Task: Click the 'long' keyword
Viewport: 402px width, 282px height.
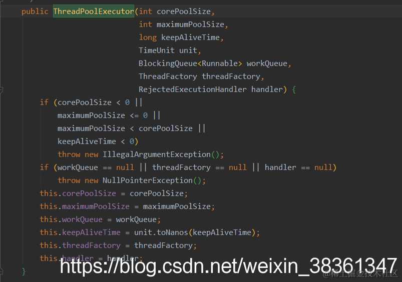Action: 148,37
